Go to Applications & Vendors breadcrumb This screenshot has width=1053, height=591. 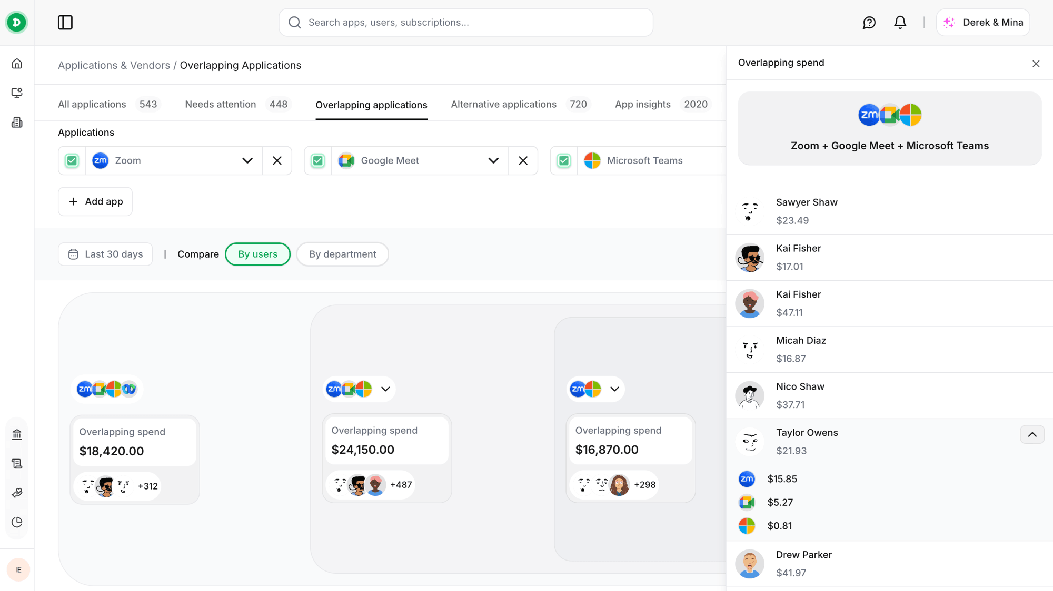114,66
